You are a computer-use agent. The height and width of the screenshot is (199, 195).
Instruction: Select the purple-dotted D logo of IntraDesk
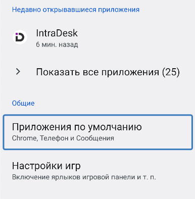click(x=20, y=37)
